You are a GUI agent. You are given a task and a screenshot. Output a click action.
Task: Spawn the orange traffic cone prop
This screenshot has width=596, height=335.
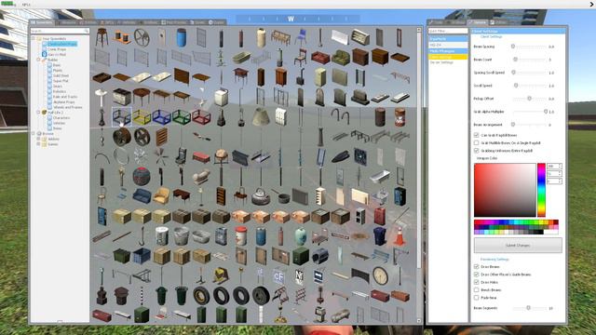(x=400, y=236)
